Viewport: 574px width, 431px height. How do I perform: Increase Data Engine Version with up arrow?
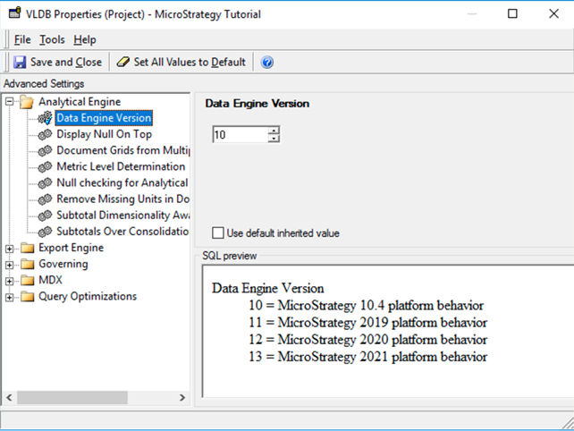[x=274, y=131]
